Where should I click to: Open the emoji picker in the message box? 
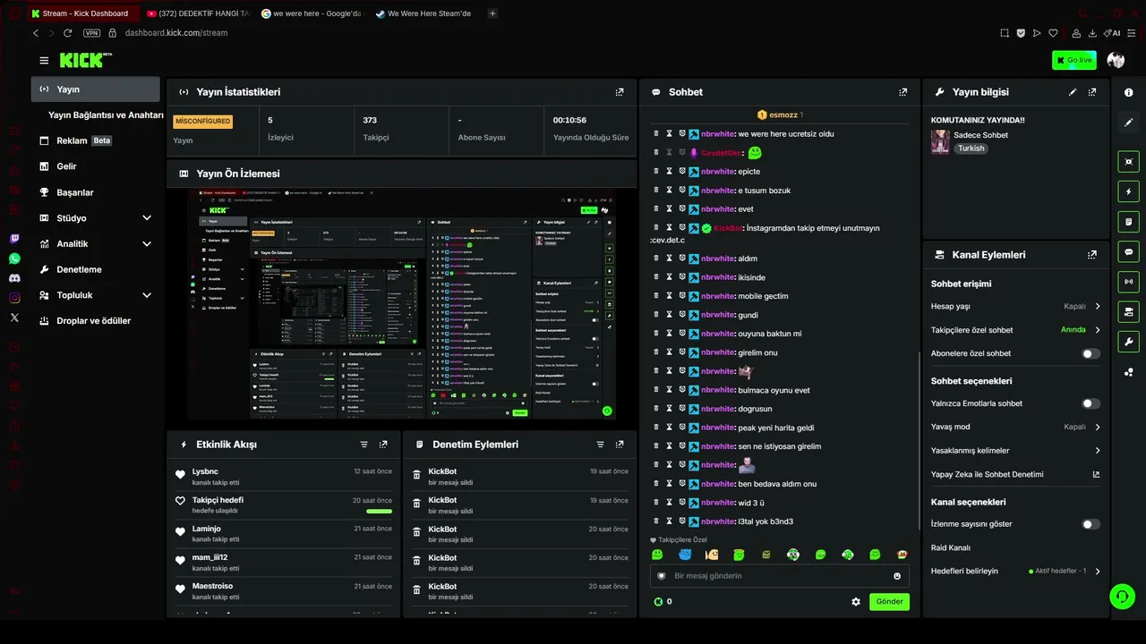coord(897,576)
